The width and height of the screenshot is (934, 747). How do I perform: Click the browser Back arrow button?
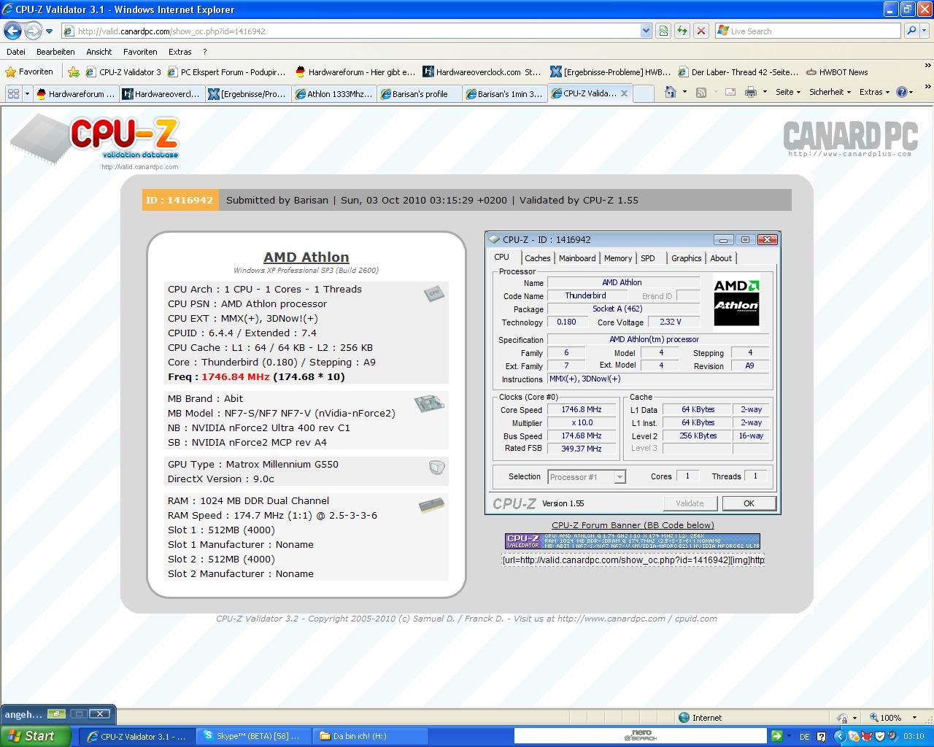pos(12,31)
